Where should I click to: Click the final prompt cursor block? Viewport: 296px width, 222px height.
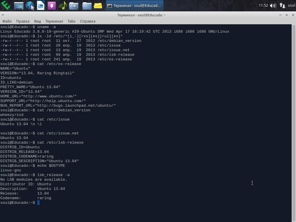point(38,203)
